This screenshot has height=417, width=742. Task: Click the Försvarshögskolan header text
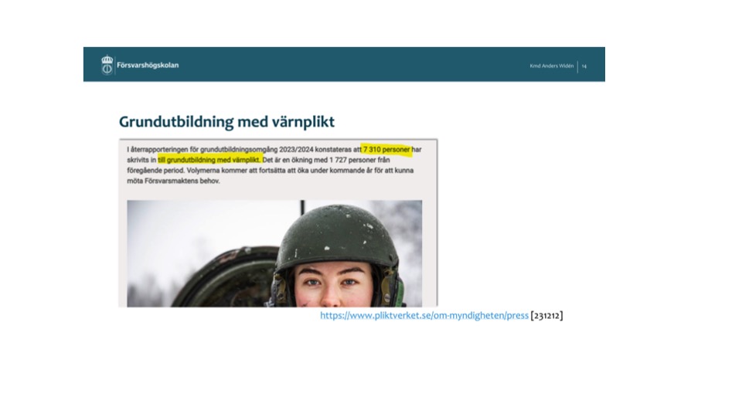[x=148, y=65]
